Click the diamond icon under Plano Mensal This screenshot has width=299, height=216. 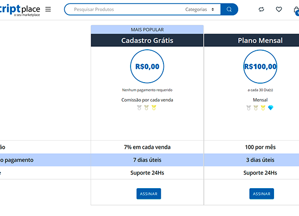coord(271,108)
